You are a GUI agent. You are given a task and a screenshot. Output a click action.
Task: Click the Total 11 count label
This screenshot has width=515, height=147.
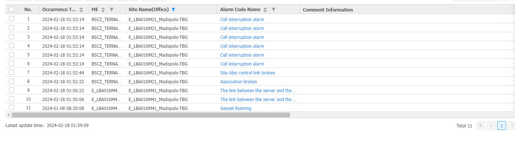(465, 126)
